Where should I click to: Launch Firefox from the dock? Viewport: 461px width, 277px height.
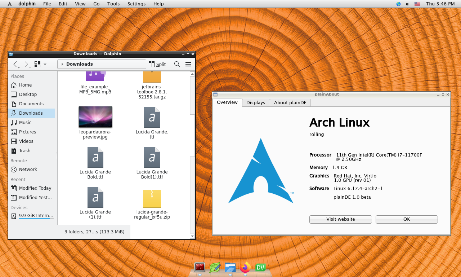click(245, 267)
